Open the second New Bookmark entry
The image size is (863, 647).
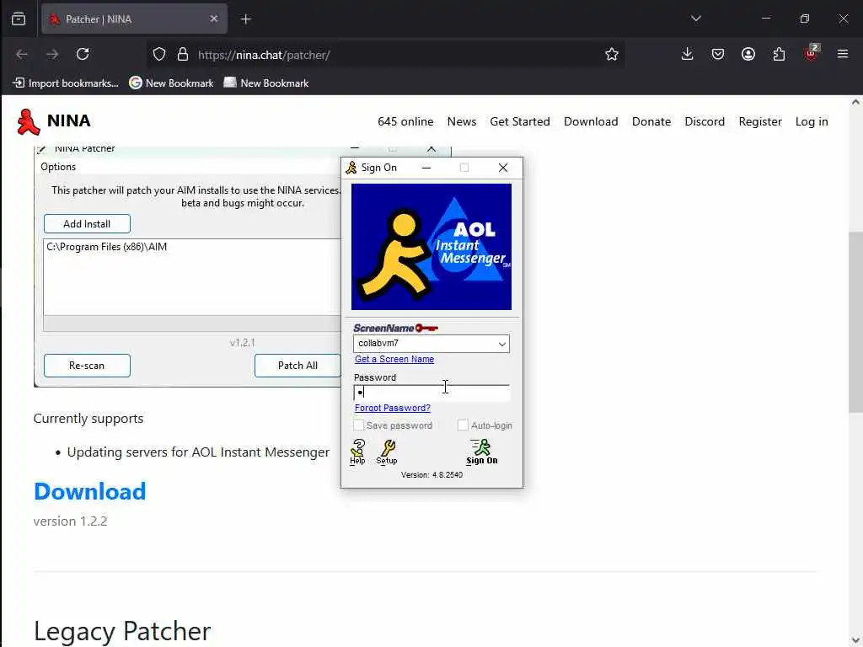pos(266,83)
